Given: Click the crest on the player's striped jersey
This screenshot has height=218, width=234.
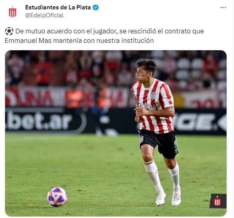Looking at the screenshot, I should point(153,95).
